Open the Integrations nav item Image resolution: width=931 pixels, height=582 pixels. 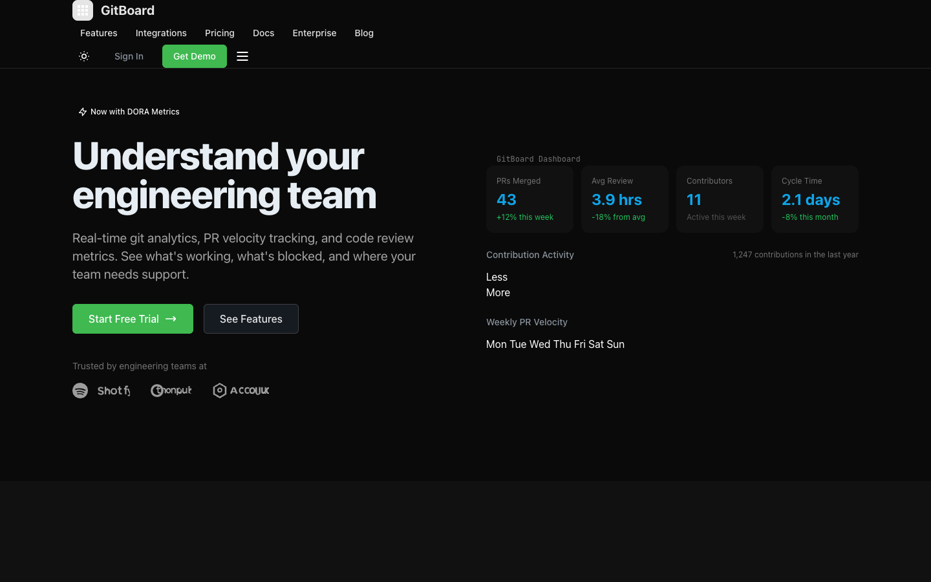point(161,33)
